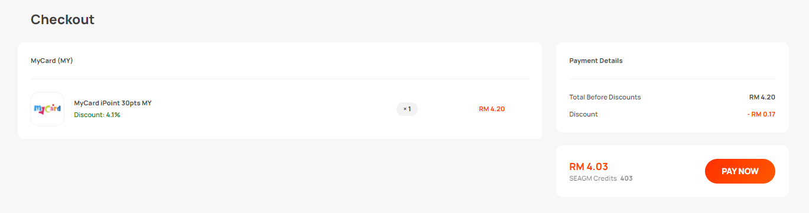This screenshot has height=213, width=809.
Task: Click the RM 4.20 item price
Action: coord(492,109)
